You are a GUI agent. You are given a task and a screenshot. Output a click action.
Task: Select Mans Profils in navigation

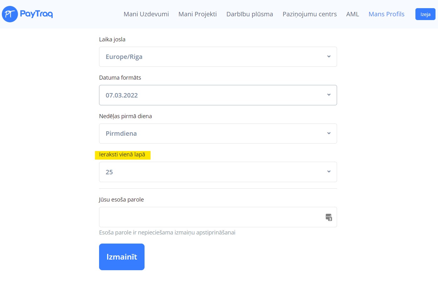[386, 14]
